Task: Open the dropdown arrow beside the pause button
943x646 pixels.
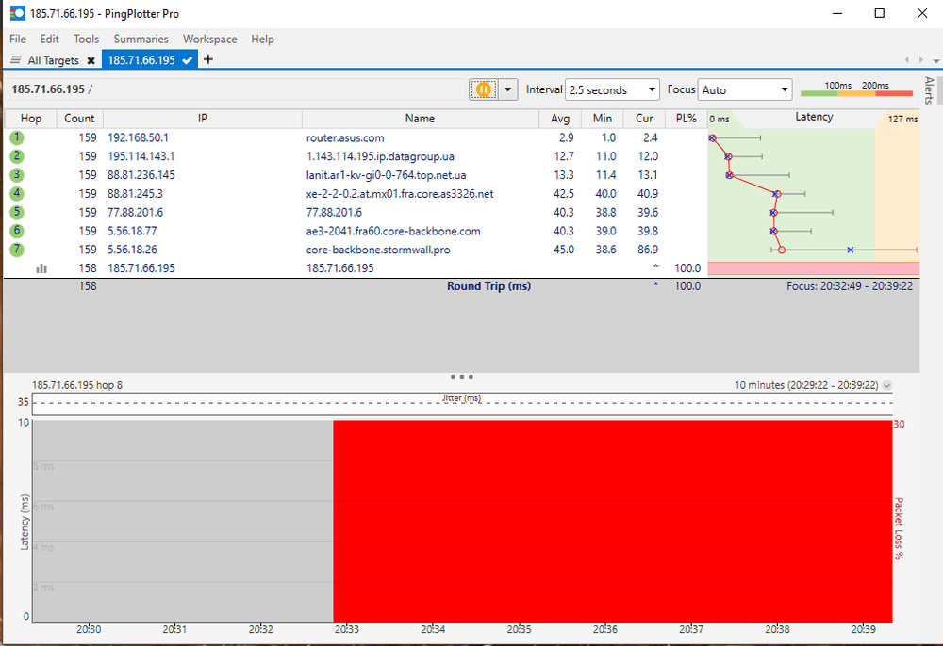Action: click(x=509, y=89)
